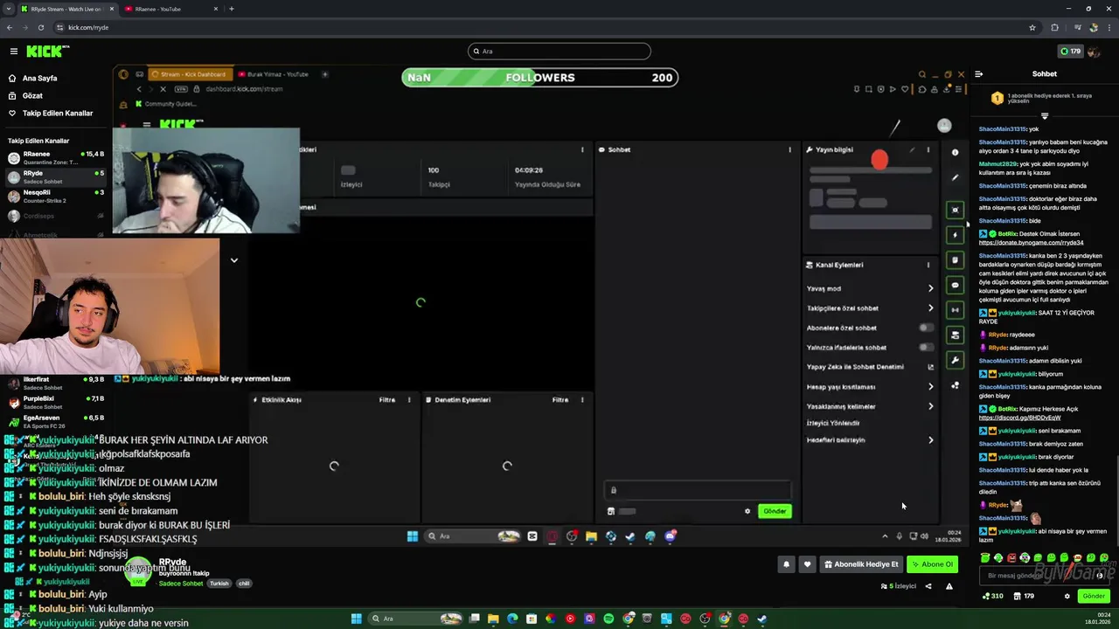Screen dimensions: 1119x629
Task: Select NesqoRii channel in followed list
Action: pos(54,196)
